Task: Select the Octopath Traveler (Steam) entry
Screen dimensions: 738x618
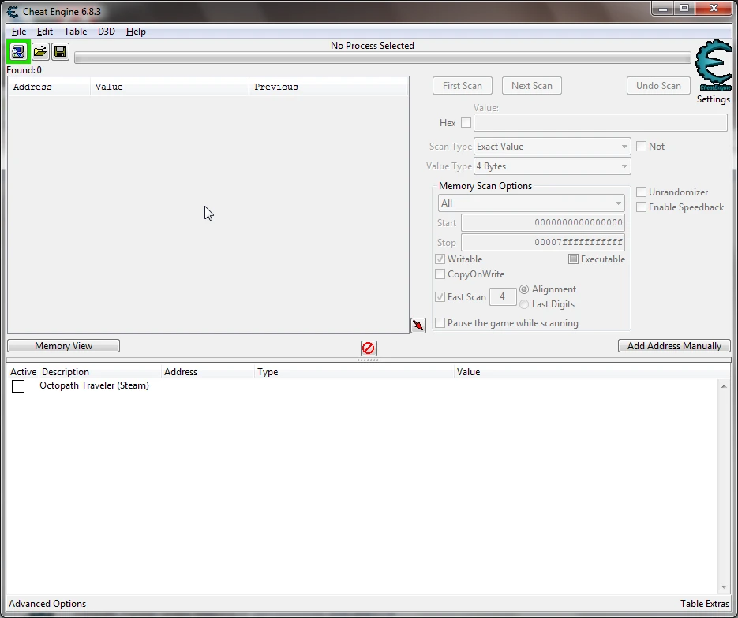Action: click(x=94, y=385)
